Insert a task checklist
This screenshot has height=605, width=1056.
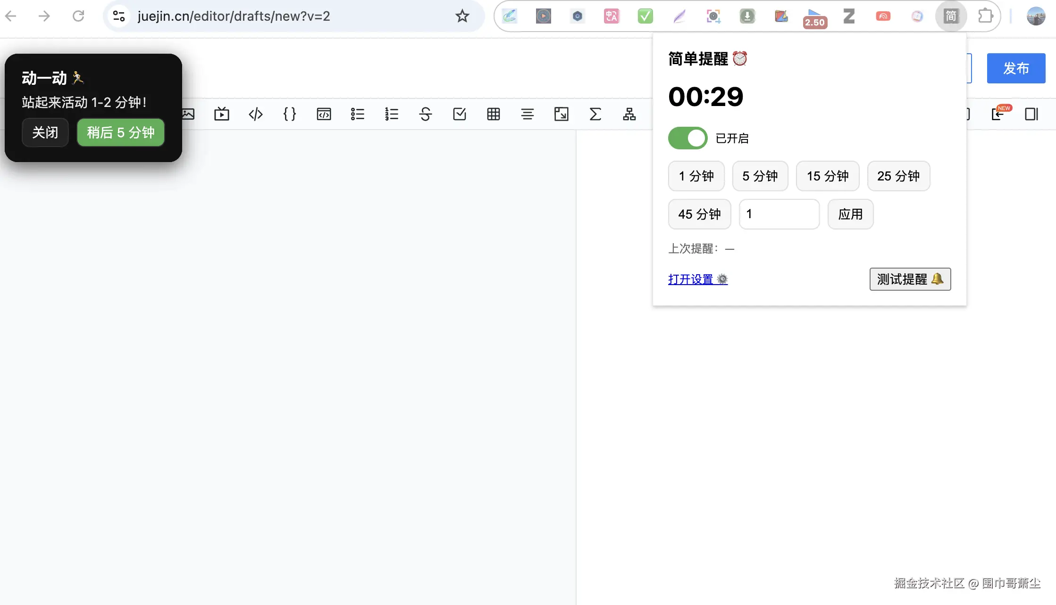pos(460,114)
